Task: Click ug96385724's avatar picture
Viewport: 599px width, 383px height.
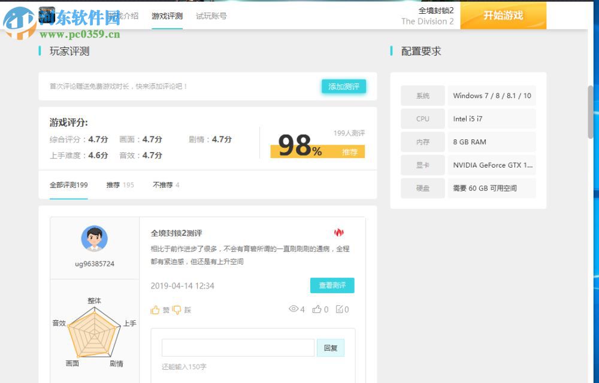Action: point(94,239)
